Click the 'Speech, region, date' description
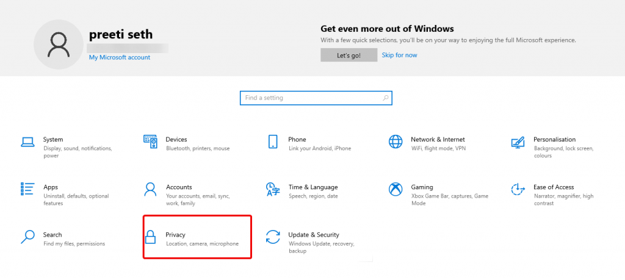Viewport: 625px width, 280px height. coord(313,196)
